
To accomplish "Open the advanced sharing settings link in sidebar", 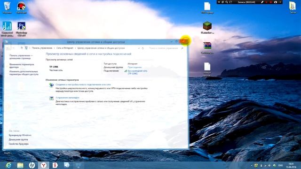I will 24,73.
